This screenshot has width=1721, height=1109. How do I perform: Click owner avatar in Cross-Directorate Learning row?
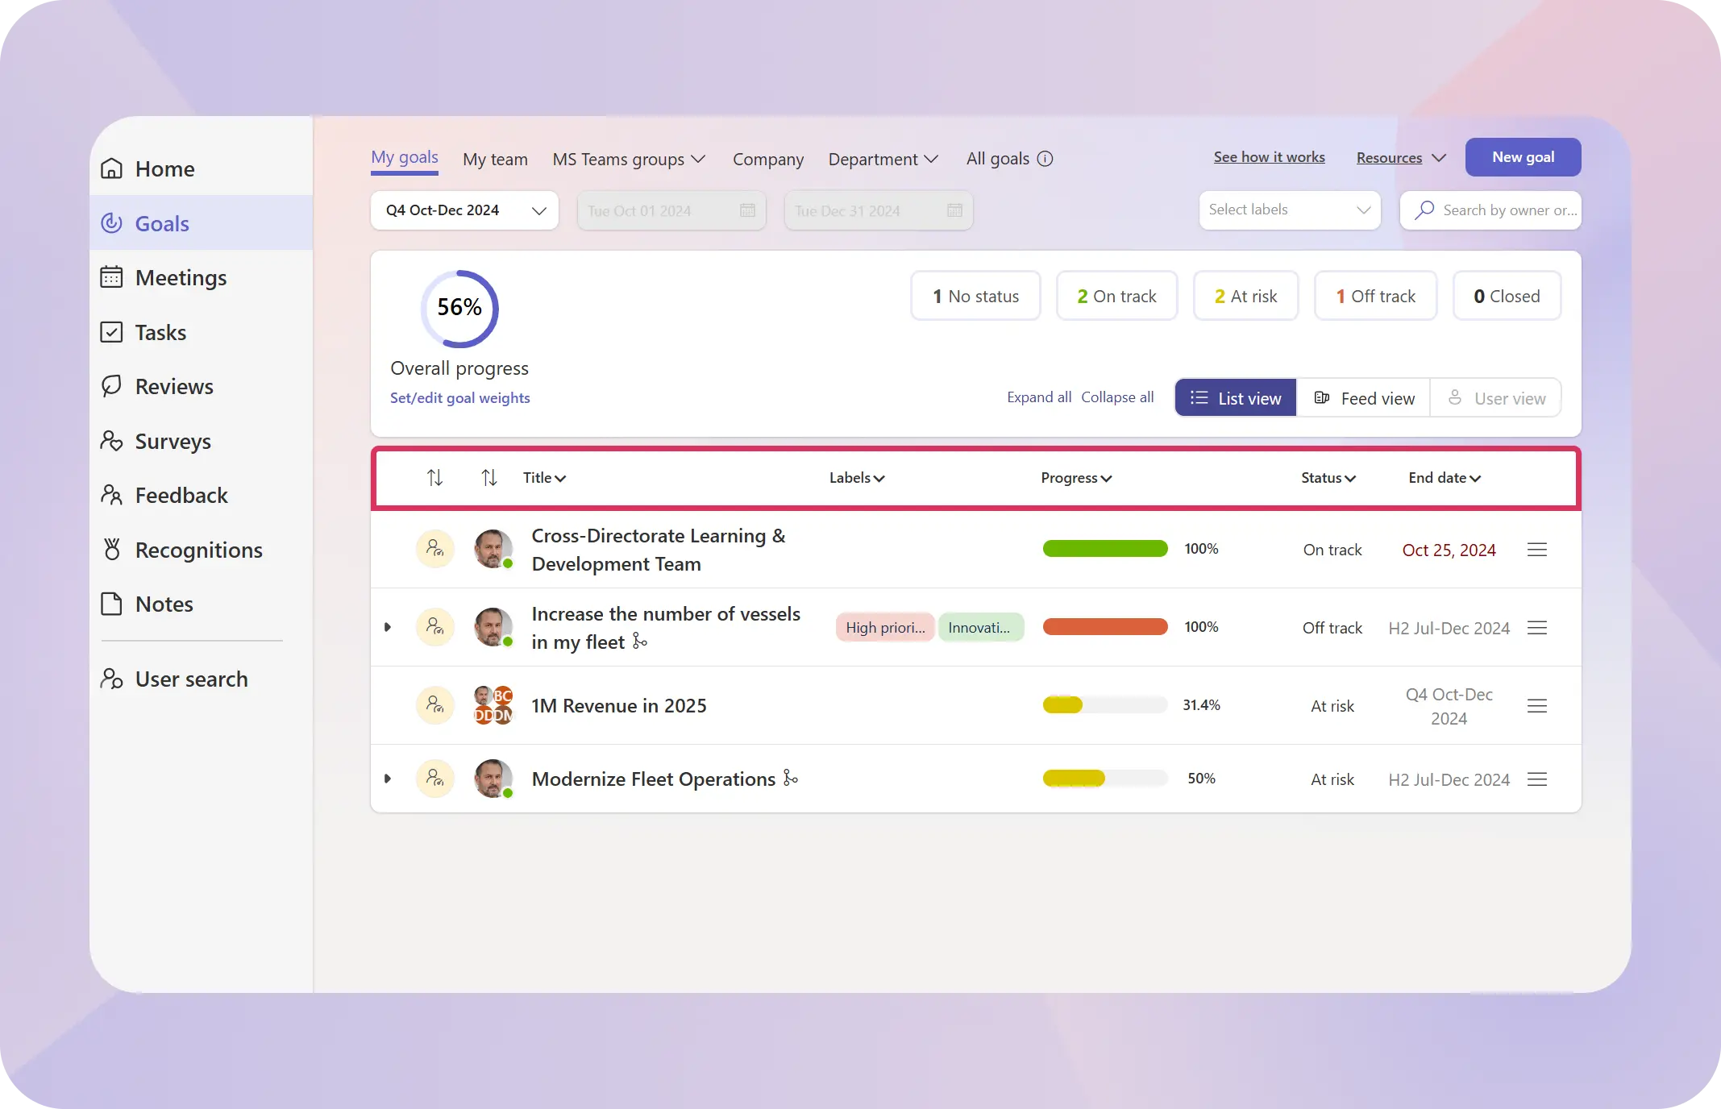pyautogui.click(x=493, y=549)
